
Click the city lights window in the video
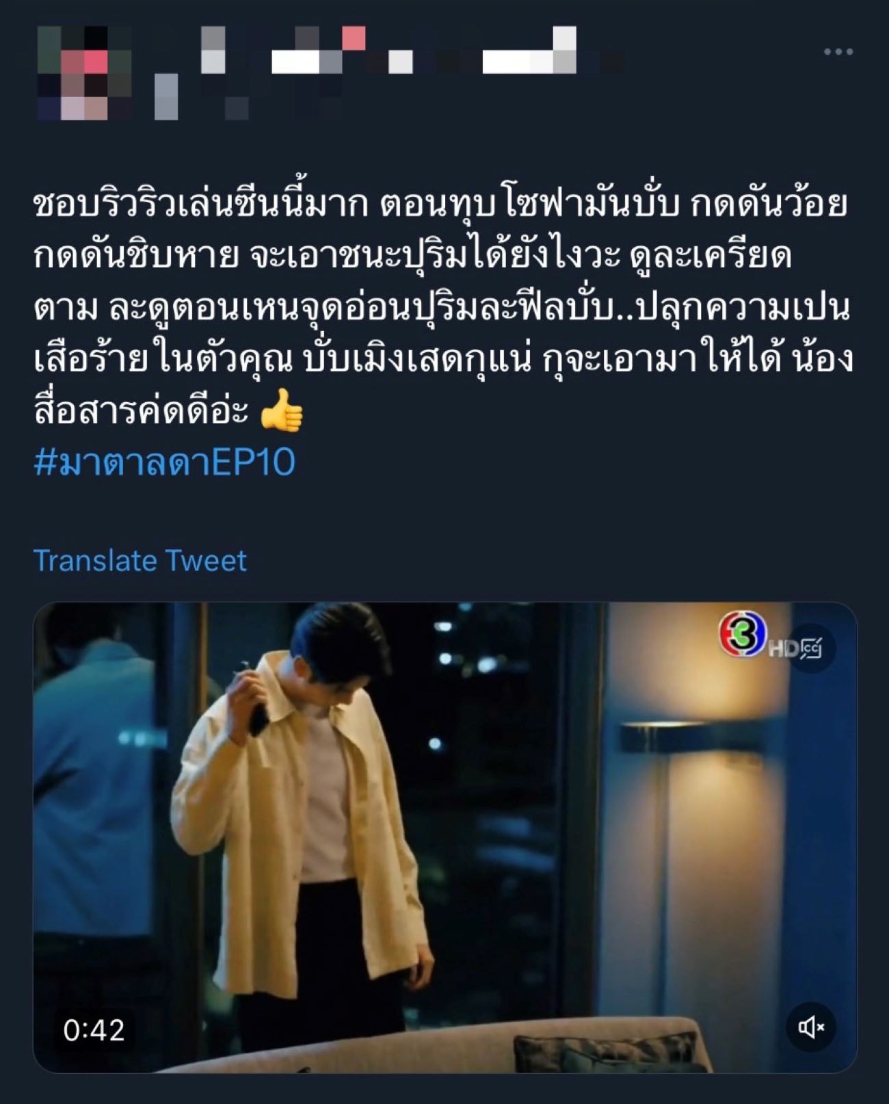[492, 807]
